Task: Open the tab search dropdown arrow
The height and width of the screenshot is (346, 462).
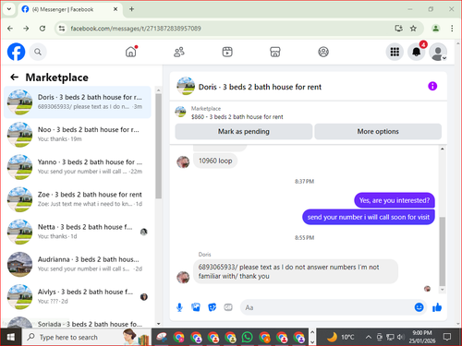Action: pyautogui.click(x=9, y=9)
